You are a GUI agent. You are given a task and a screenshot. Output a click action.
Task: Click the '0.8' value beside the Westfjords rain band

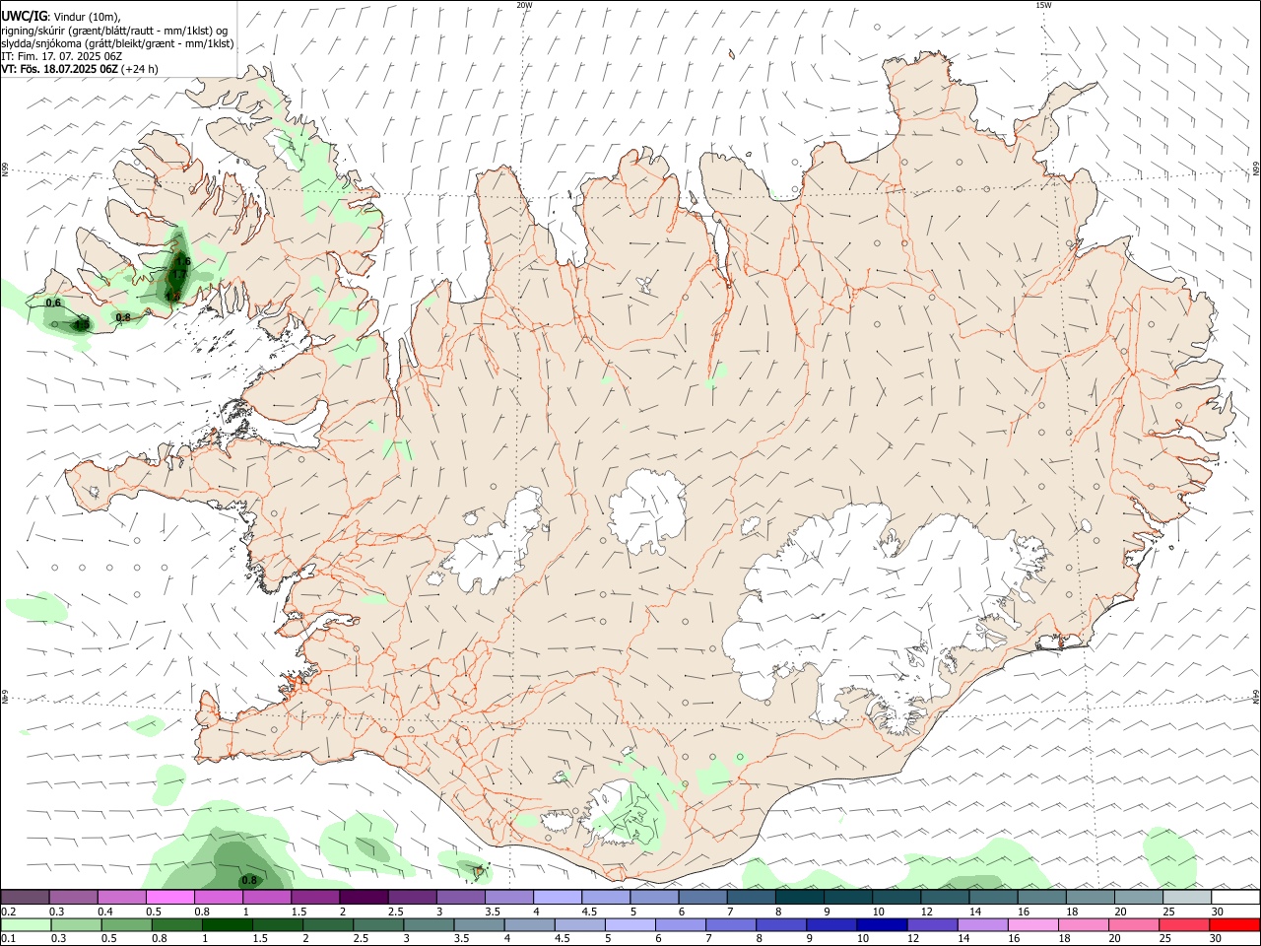(x=123, y=317)
